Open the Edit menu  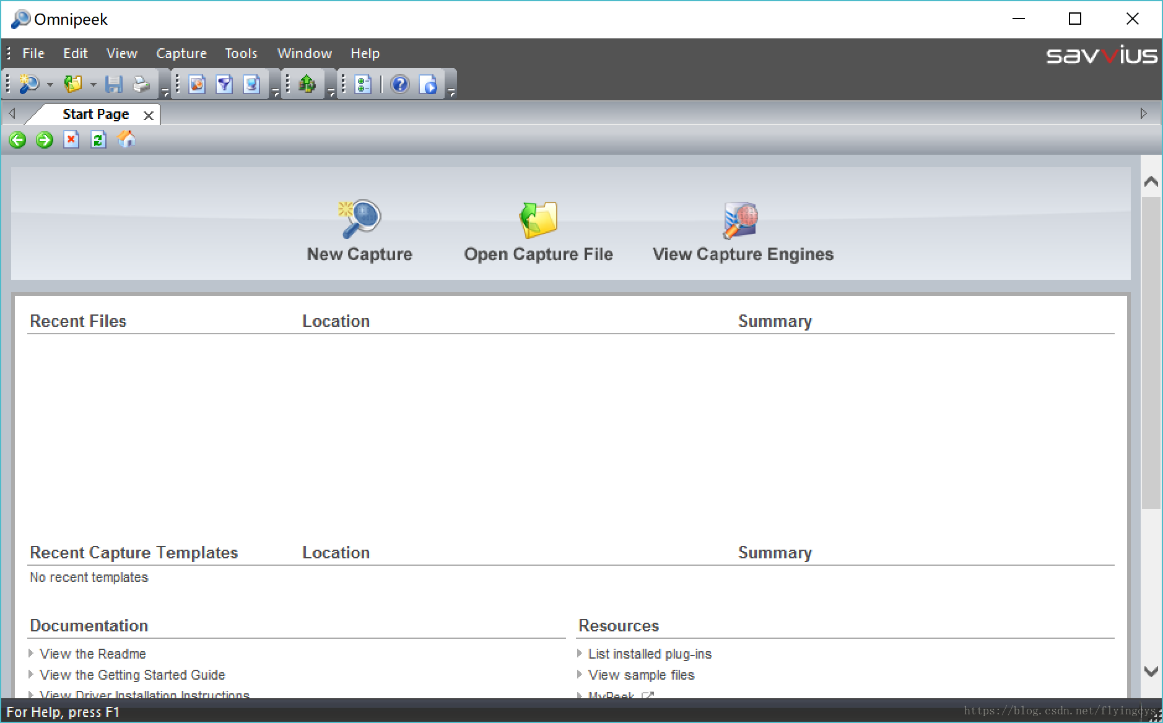pyautogui.click(x=76, y=53)
